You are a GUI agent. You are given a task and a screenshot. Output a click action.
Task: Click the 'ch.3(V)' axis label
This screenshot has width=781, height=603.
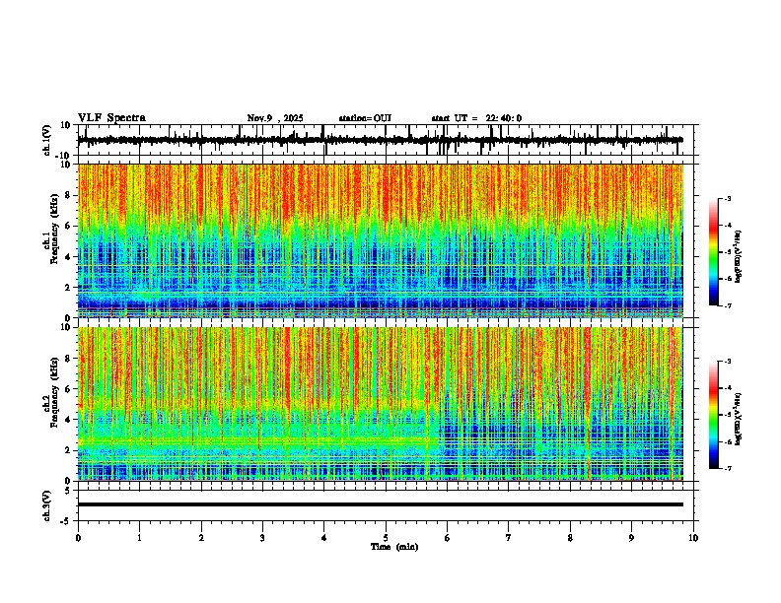coord(47,506)
